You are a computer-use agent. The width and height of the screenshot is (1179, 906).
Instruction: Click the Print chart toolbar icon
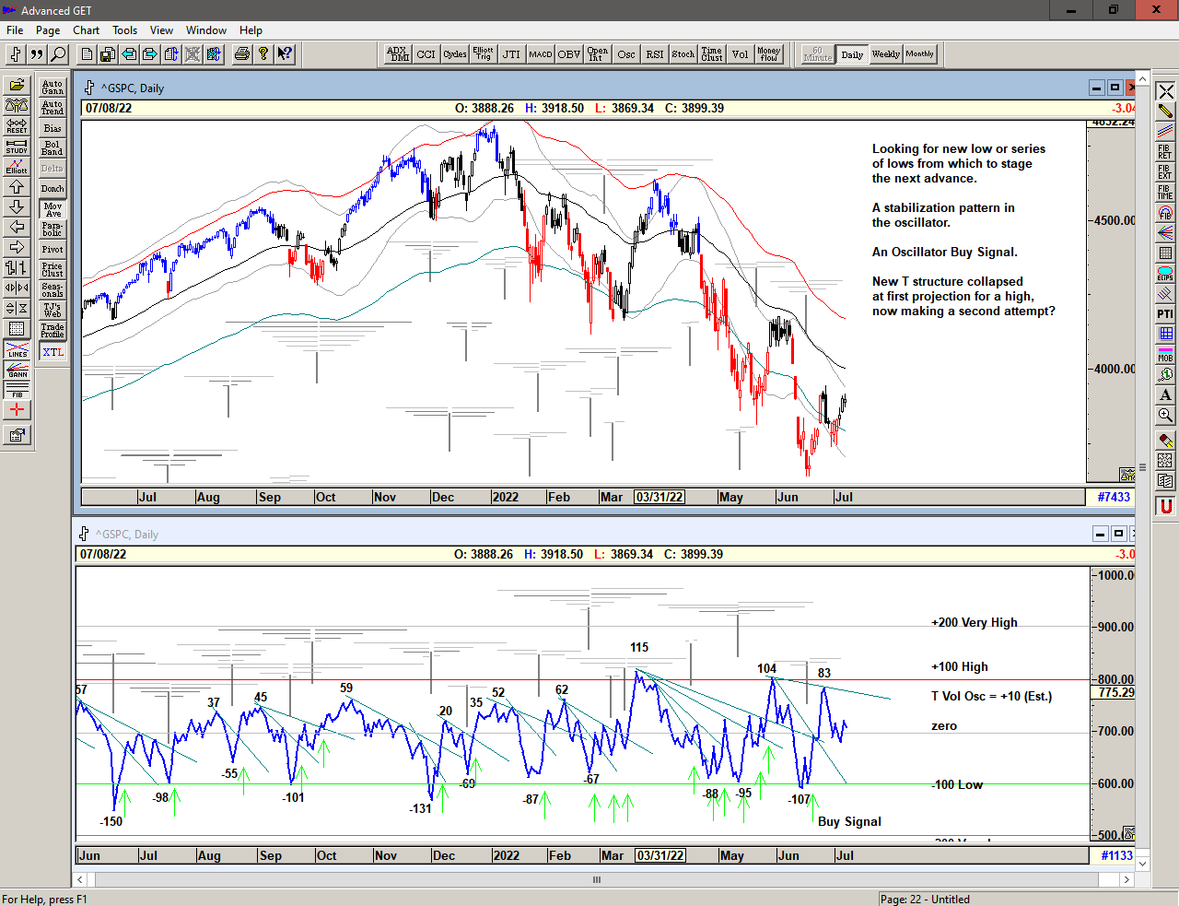[241, 54]
